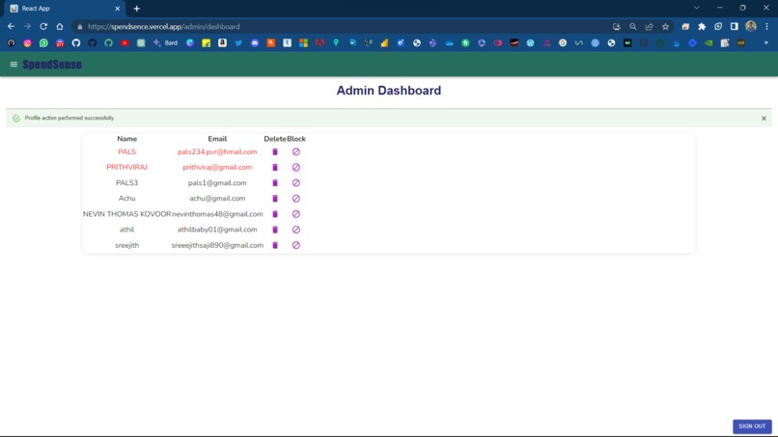Open the WordPress bookmark
The height and width of the screenshot is (437, 778).
coord(530,43)
